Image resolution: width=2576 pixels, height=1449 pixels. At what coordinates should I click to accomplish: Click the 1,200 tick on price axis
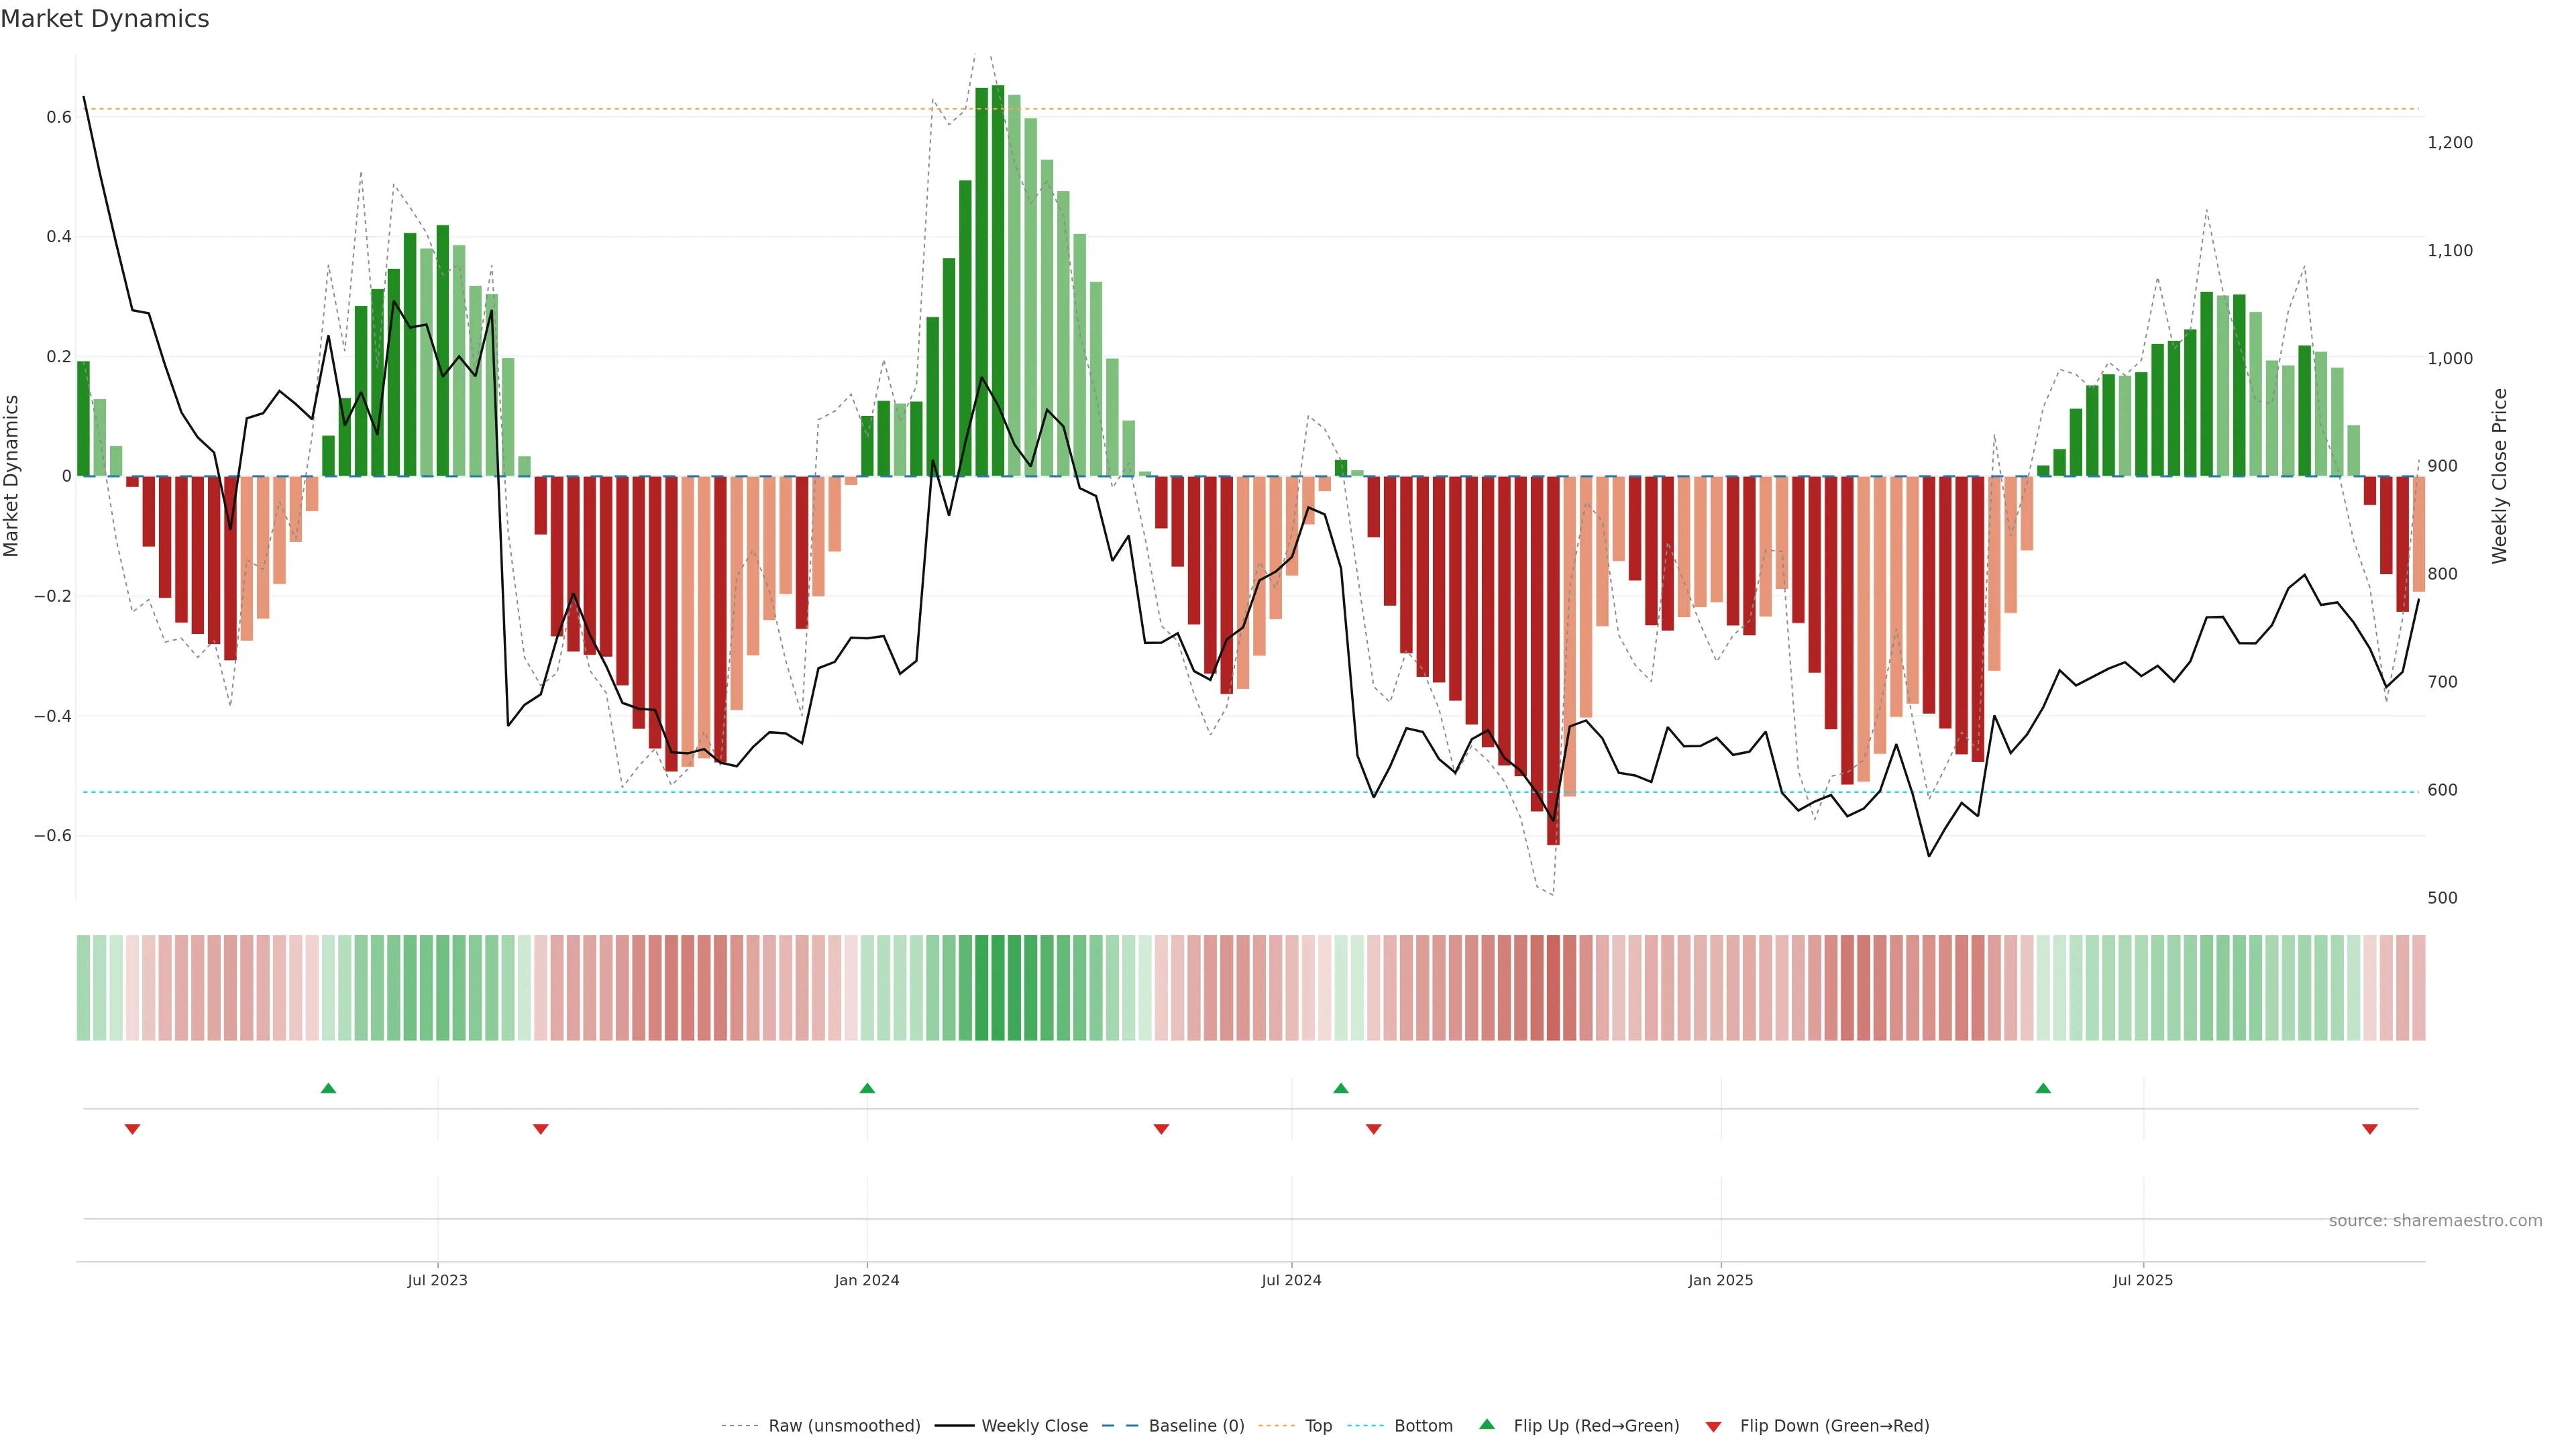pyautogui.click(x=2449, y=143)
